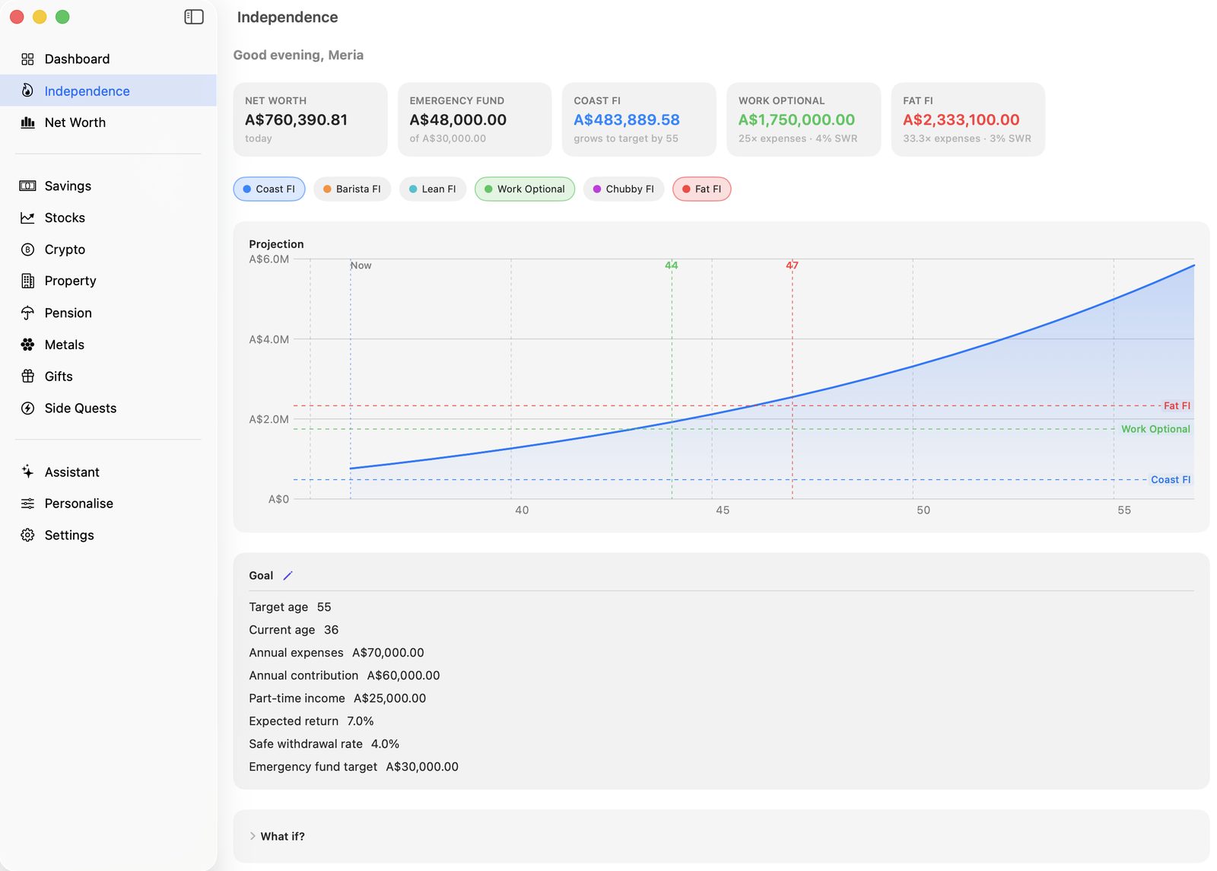Click Annual expenses A$70,000.00 value

point(388,653)
